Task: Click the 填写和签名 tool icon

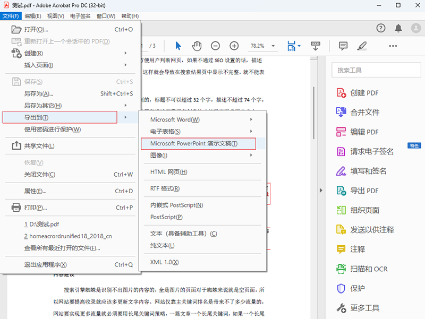Action: tap(341, 171)
